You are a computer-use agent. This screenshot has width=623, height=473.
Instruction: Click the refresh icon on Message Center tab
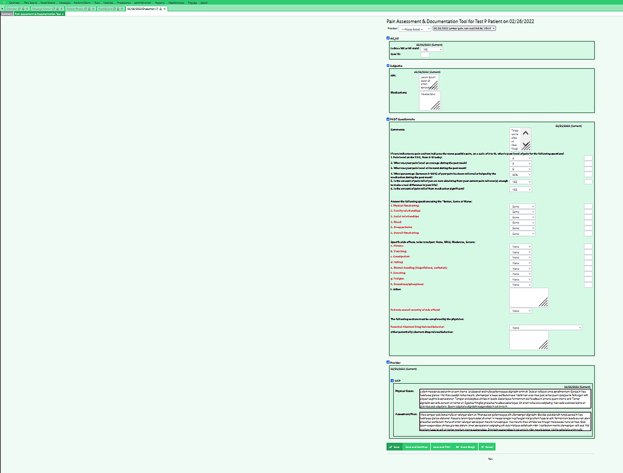(54, 9)
